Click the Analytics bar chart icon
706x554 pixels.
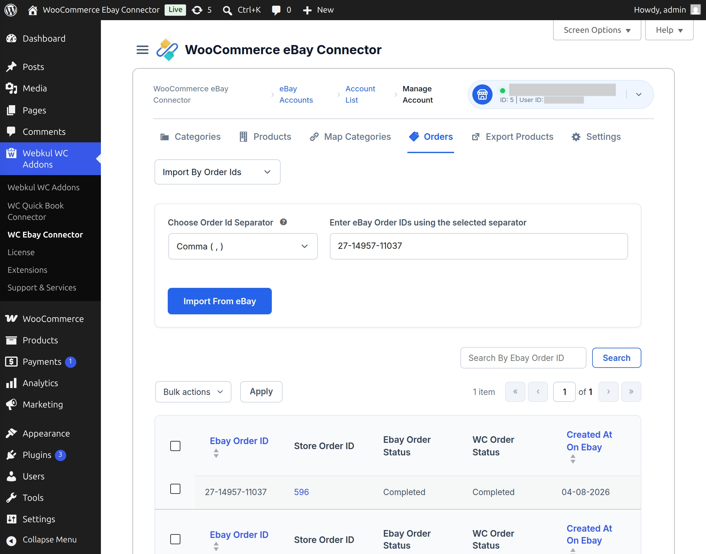pos(11,383)
